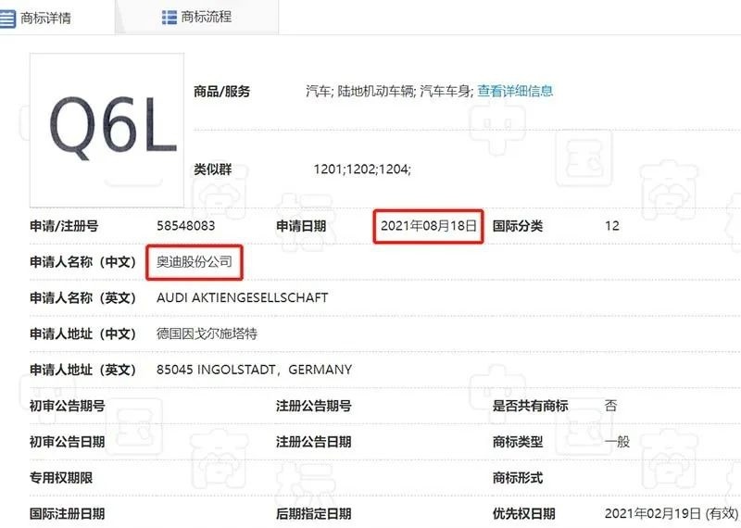741x528 pixels.
Task: Click the Q6L trademark image
Action: 107,130
